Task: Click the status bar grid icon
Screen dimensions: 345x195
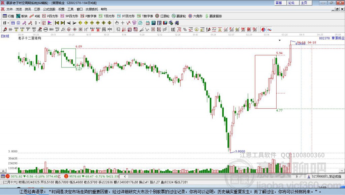Action: 3,176
